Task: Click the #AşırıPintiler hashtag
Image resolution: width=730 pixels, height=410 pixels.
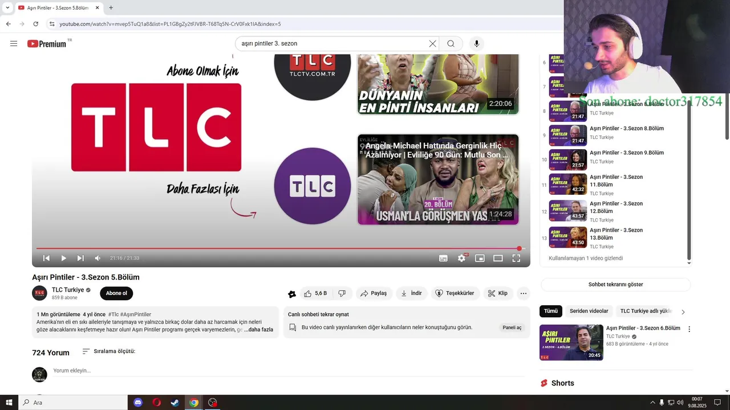Action: [136, 314]
